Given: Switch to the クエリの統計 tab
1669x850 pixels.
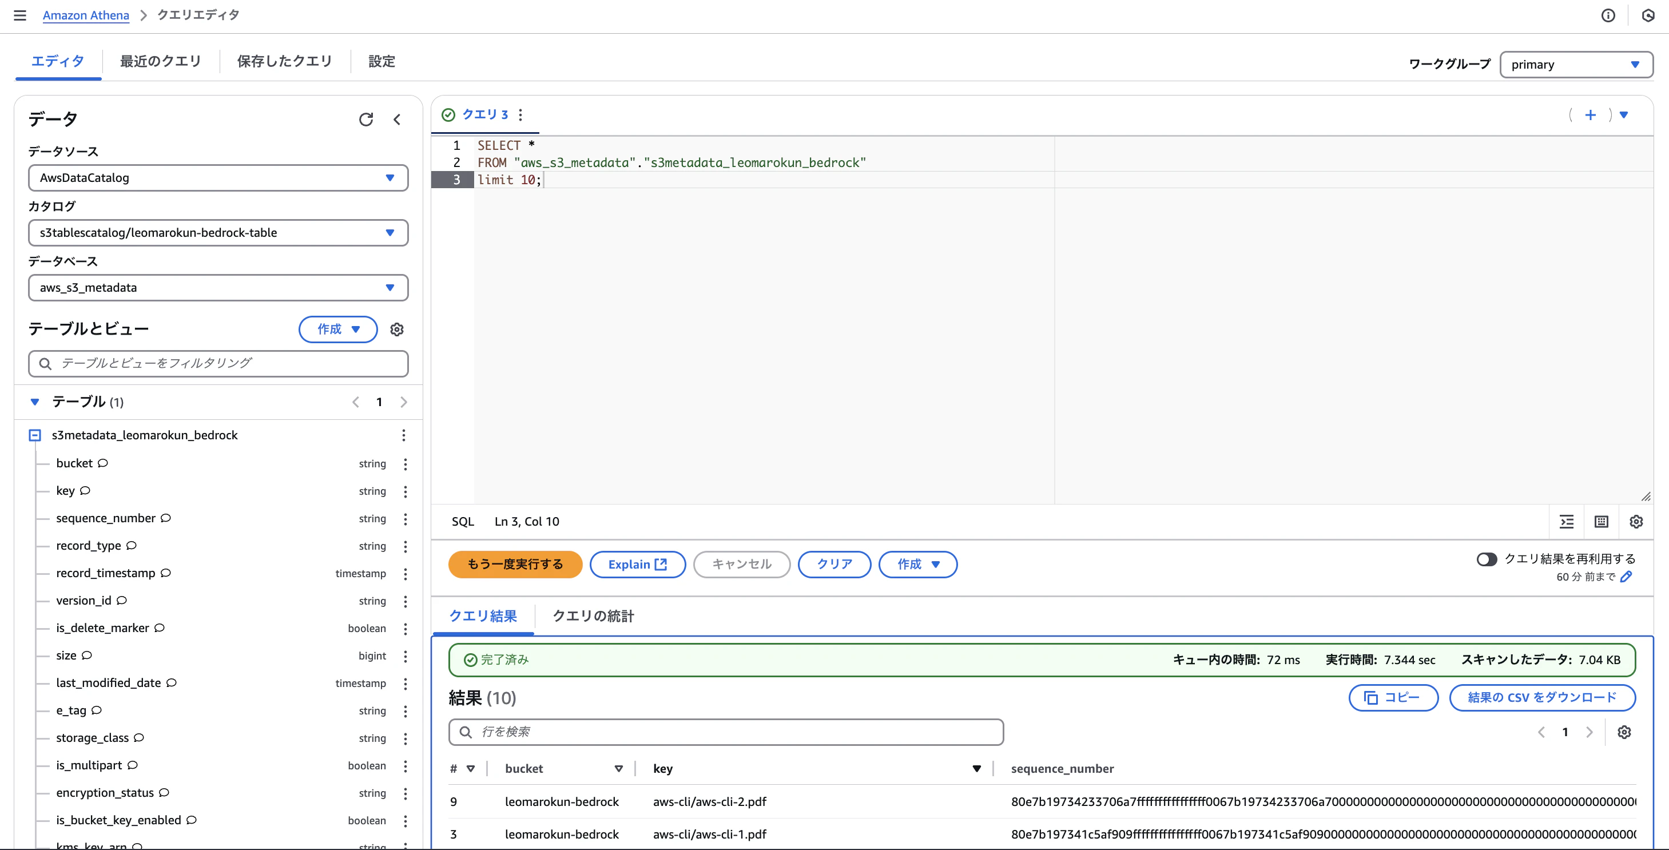Looking at the screenshot, I should 593,616.
